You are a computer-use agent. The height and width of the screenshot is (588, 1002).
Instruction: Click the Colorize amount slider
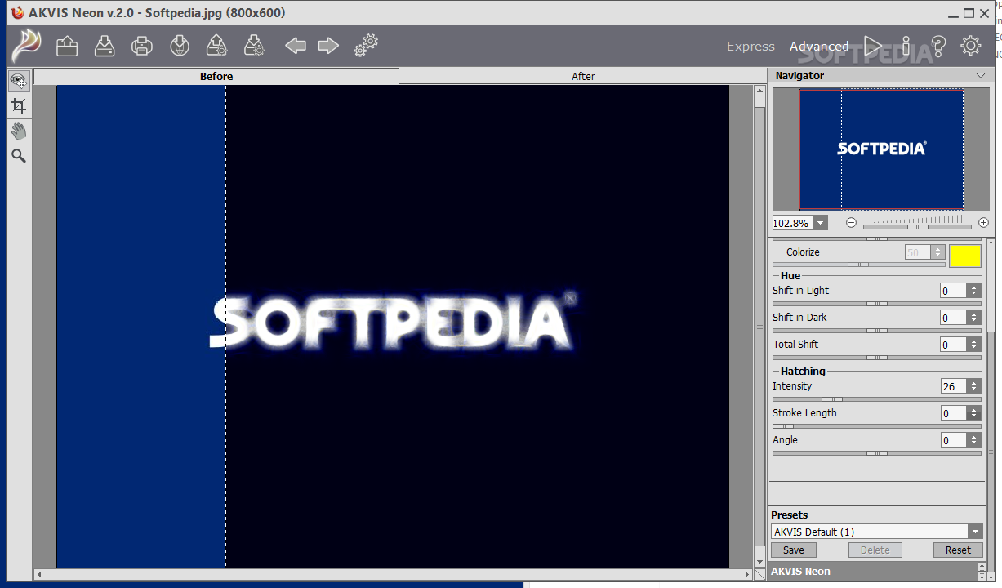coord(859,265)
